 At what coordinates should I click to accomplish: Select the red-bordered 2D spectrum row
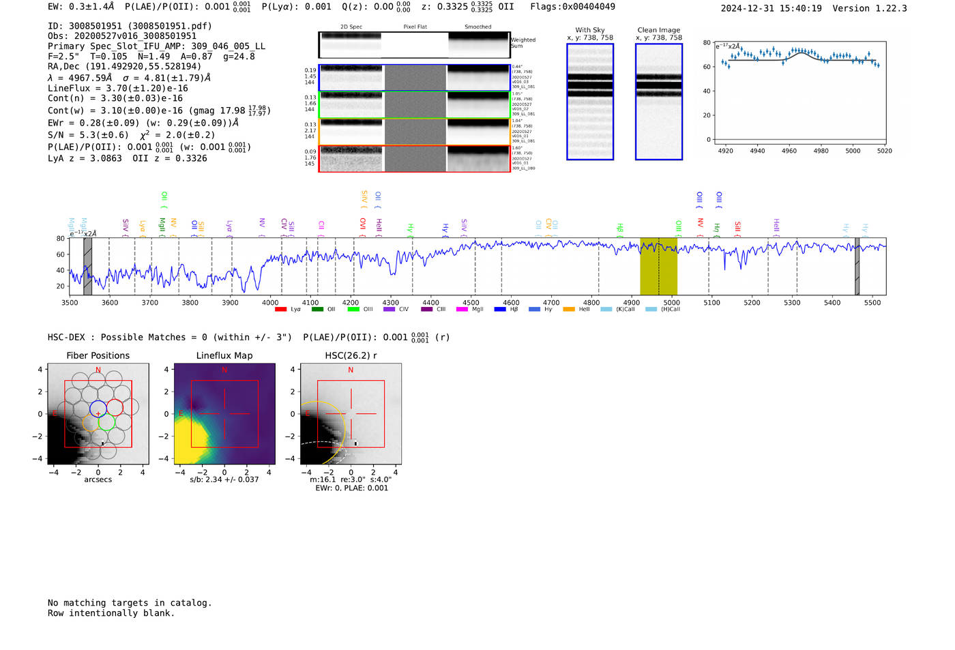tap(414, 159)
